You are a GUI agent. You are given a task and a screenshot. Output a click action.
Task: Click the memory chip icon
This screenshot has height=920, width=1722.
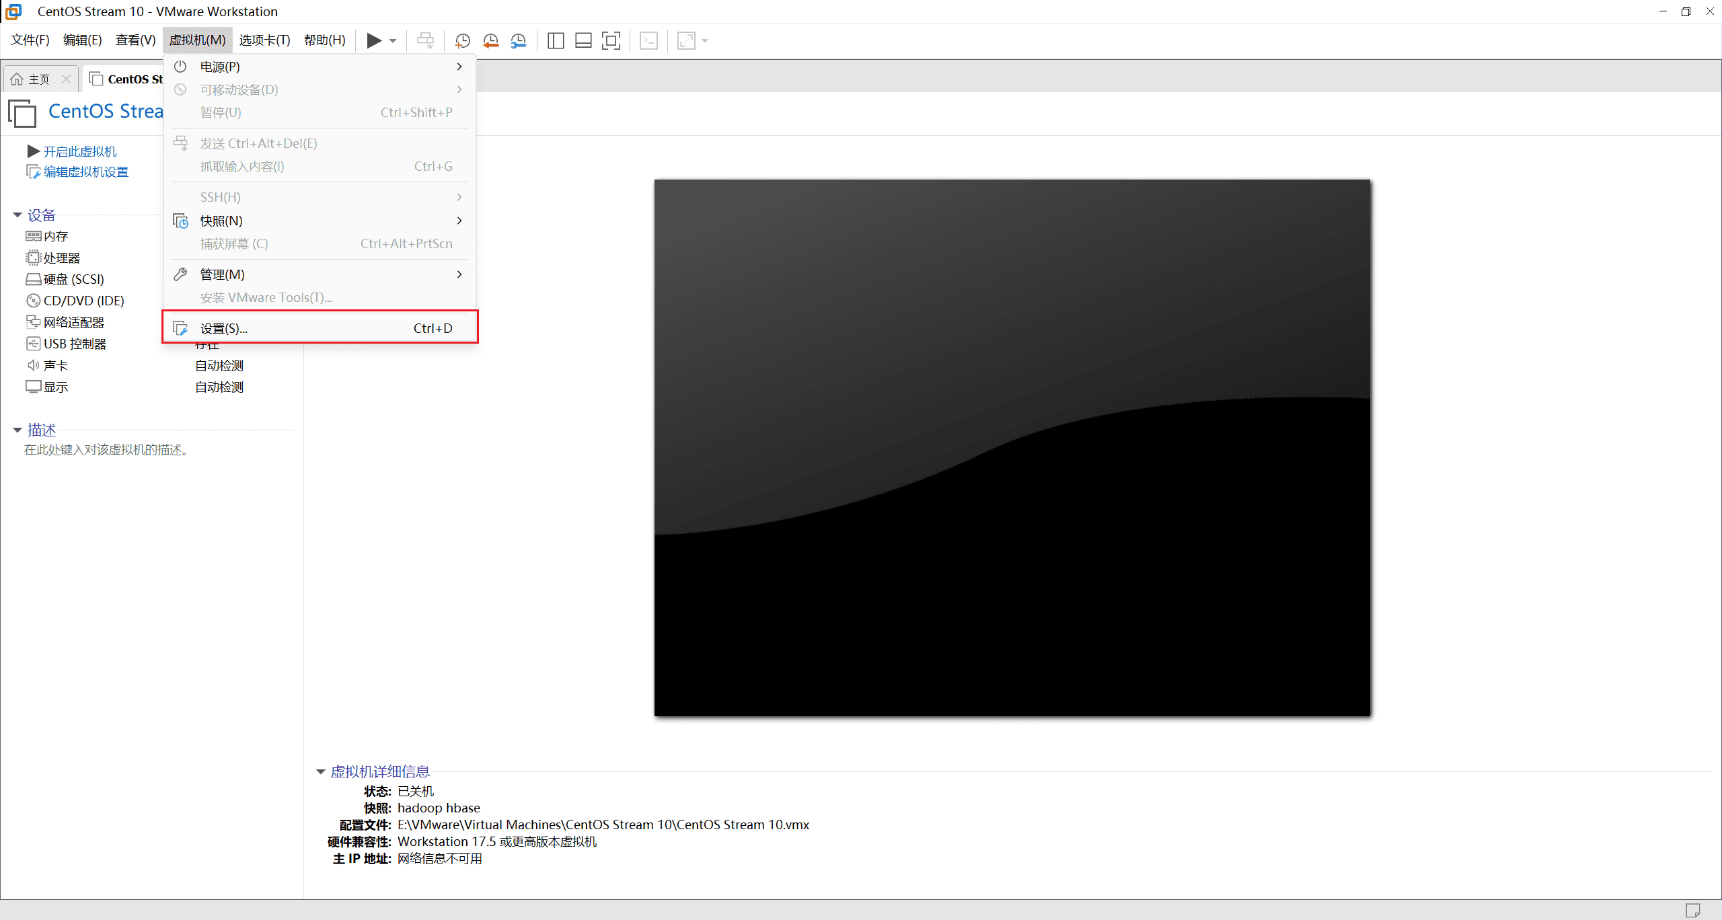tap(33, 236)
